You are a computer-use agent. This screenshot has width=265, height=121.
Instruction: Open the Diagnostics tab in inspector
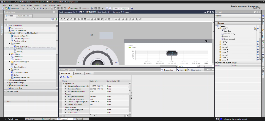(196, 70)
